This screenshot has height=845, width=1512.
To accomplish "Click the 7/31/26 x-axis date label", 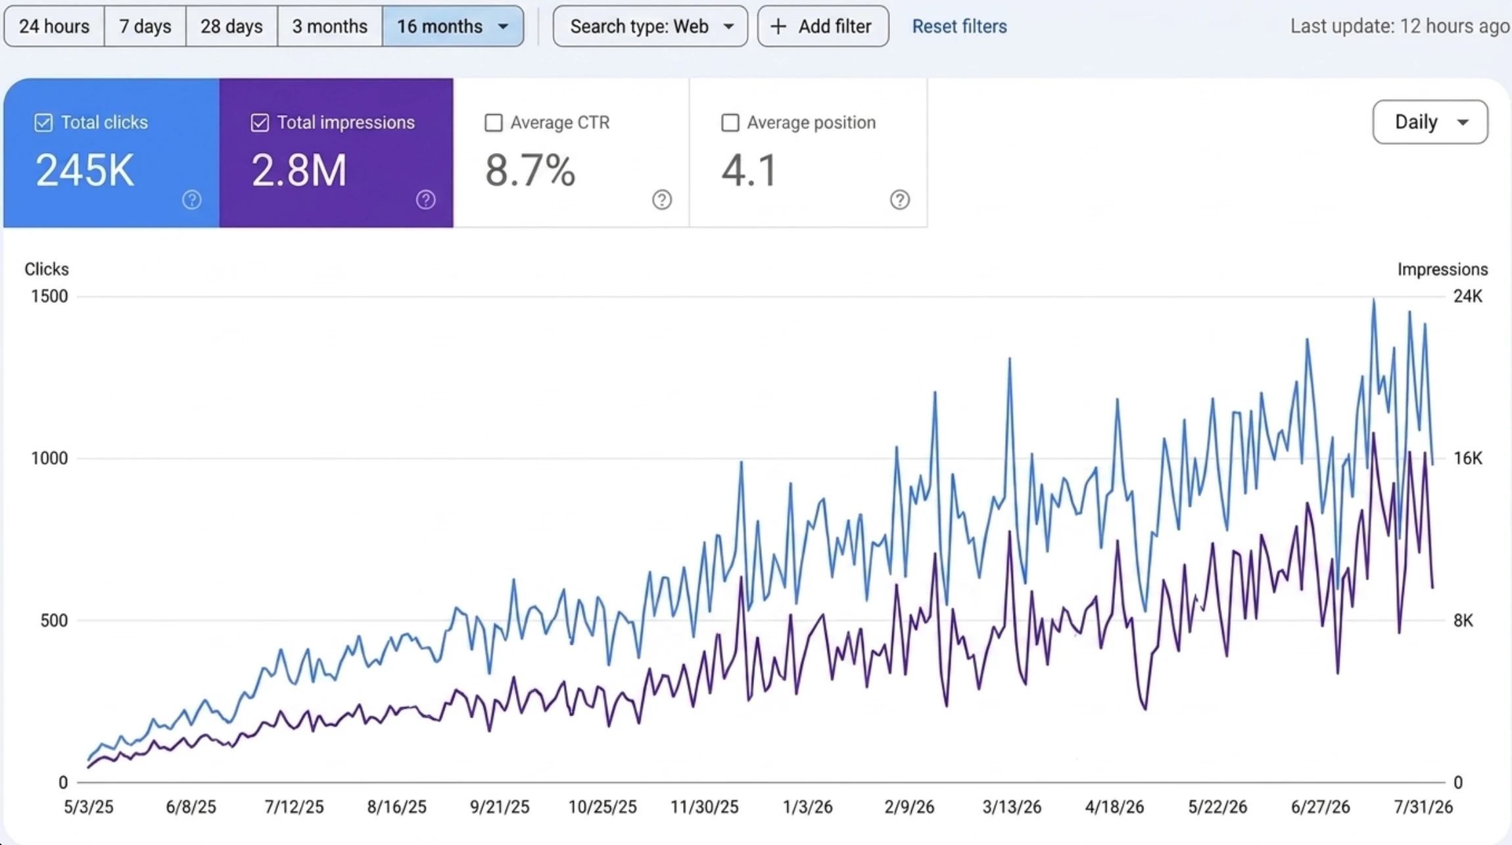I will pyautogui.click(x=1423, y=807).
